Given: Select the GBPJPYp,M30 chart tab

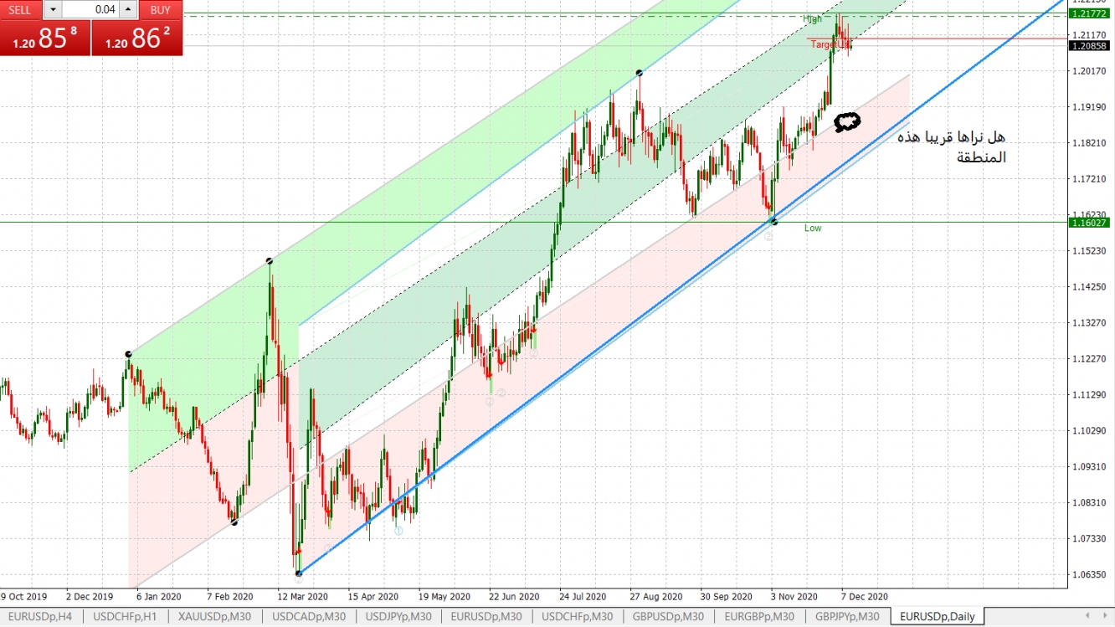Looking at the screenshot, I should [x=847, y=617].
